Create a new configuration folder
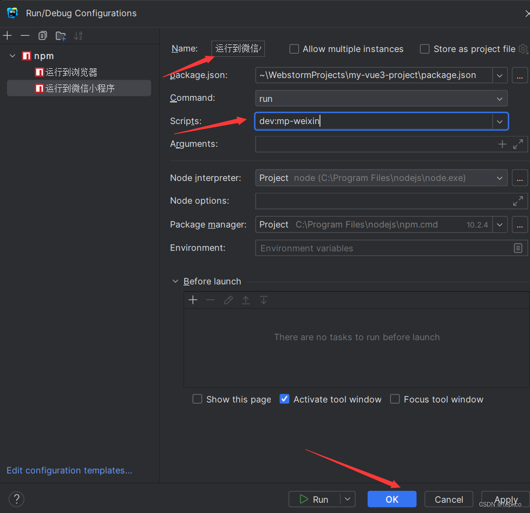 coord(61,36)
